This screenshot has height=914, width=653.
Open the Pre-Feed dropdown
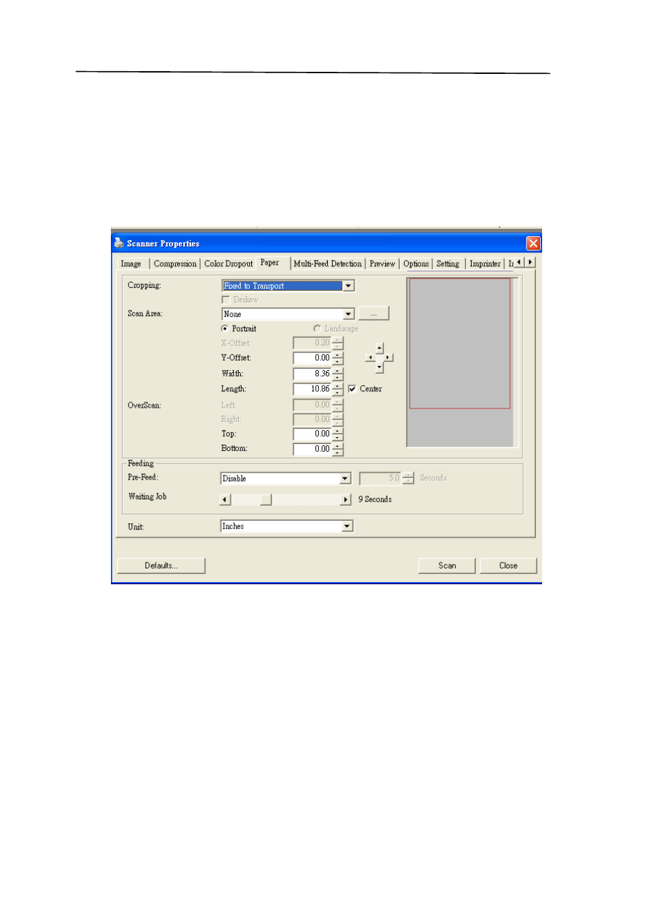click(x=345, y=479)
